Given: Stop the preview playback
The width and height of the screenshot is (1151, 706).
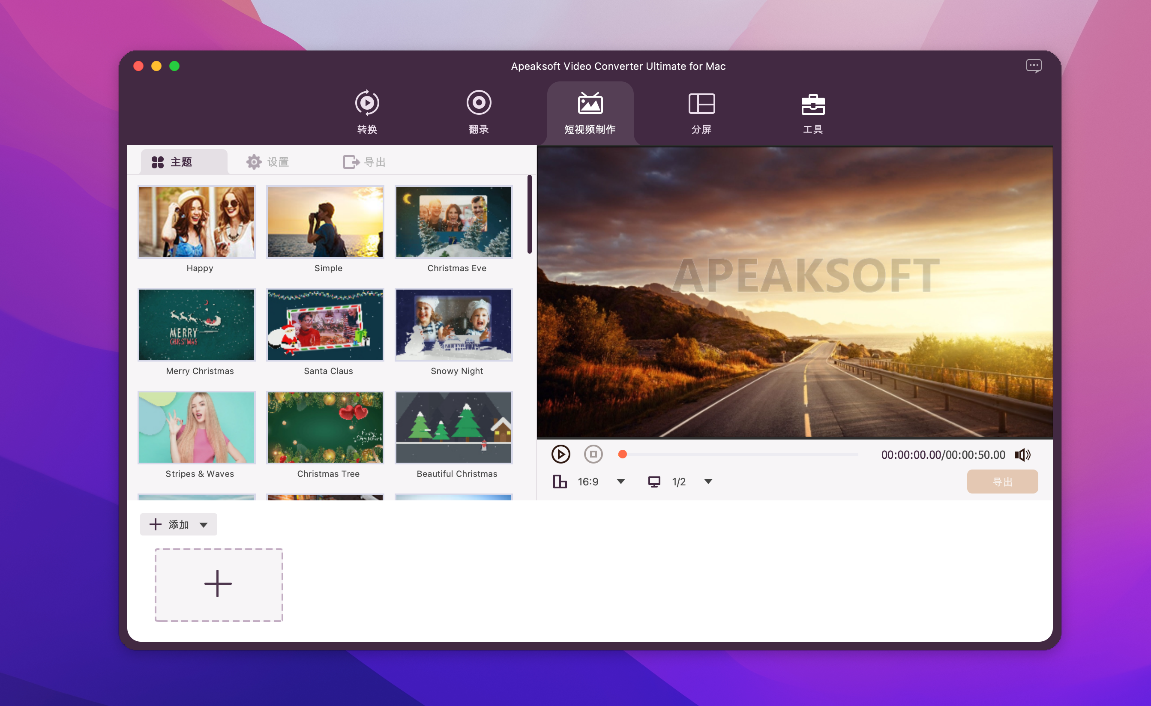Looking at the screenshot, I should click(x=593, y=455).
